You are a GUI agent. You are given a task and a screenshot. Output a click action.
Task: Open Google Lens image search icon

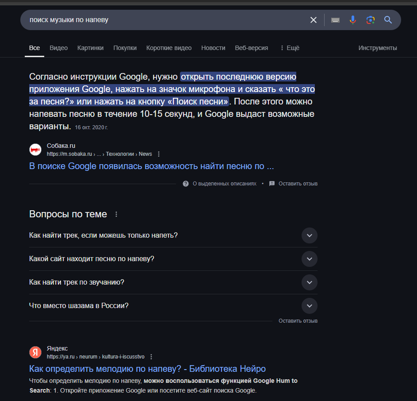coord(370,20)
